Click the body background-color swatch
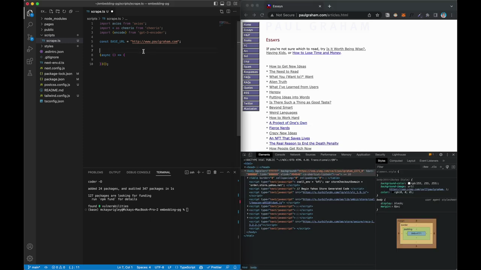The height and width of the screenshot is (270, 481). [x=409, y=183]
